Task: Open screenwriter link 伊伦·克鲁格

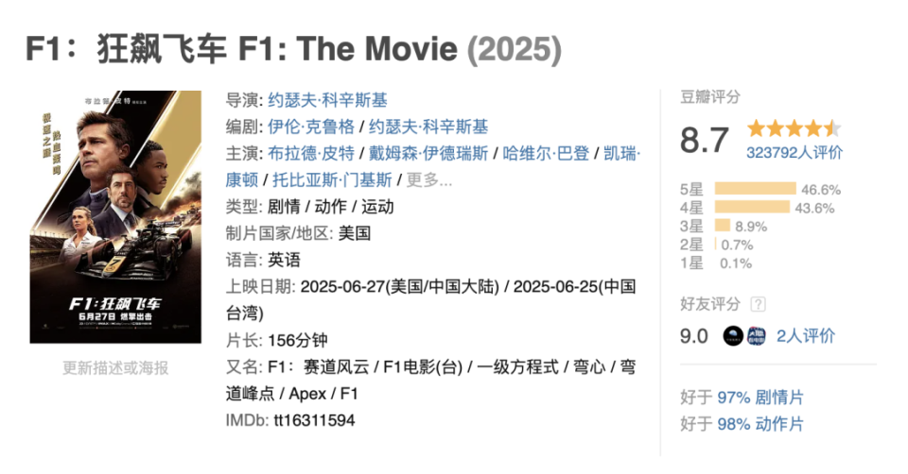Action: pos(311,127)
